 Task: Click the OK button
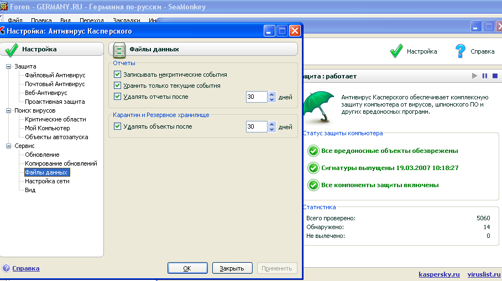click(187, 268)
